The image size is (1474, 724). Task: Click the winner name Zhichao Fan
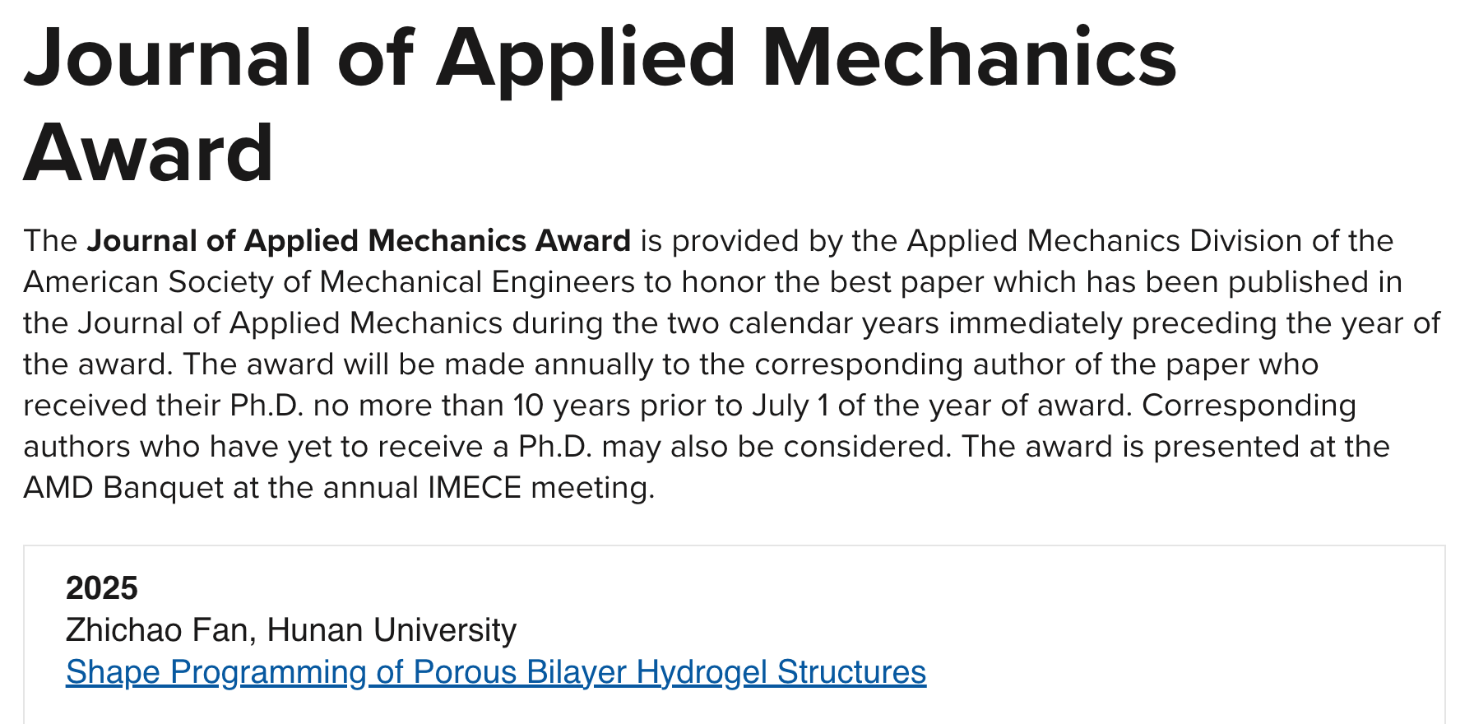coord(155,630)
